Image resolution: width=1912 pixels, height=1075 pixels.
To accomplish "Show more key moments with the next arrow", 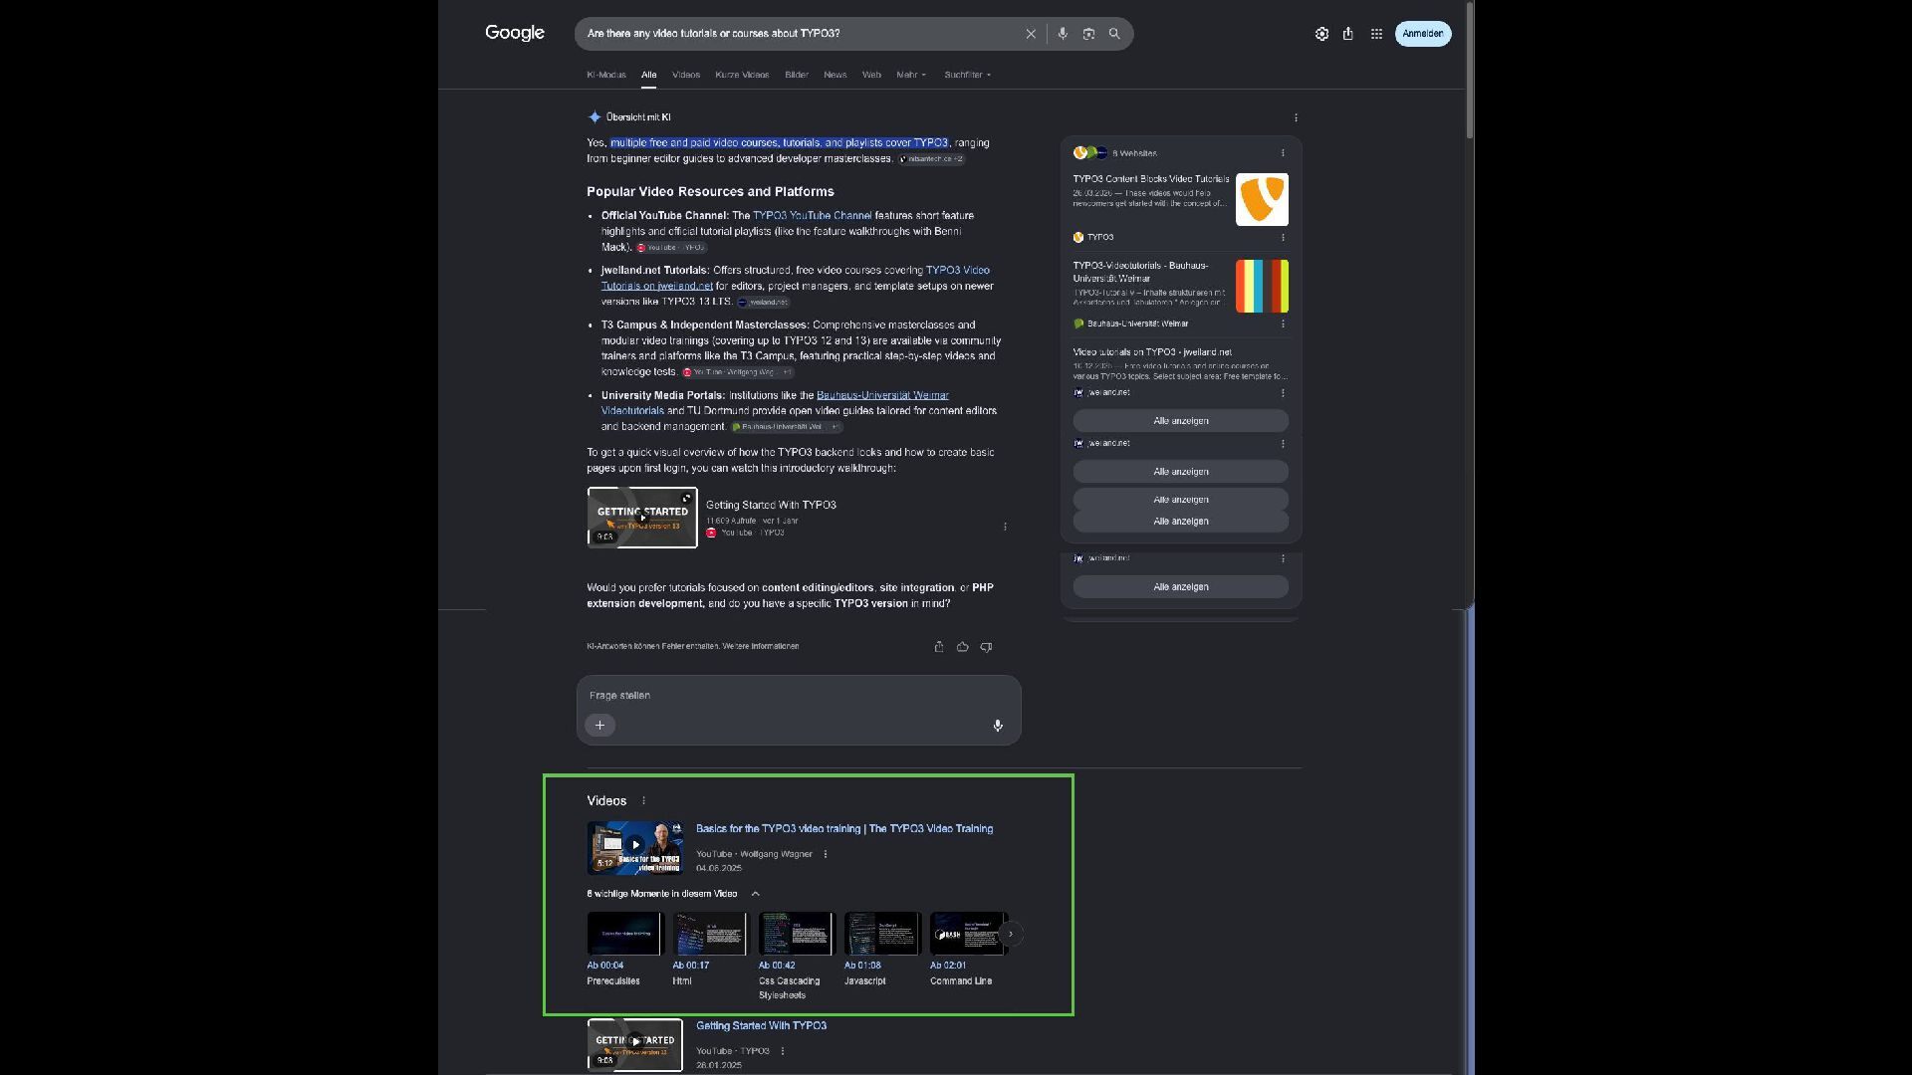I will point(1011,934).
